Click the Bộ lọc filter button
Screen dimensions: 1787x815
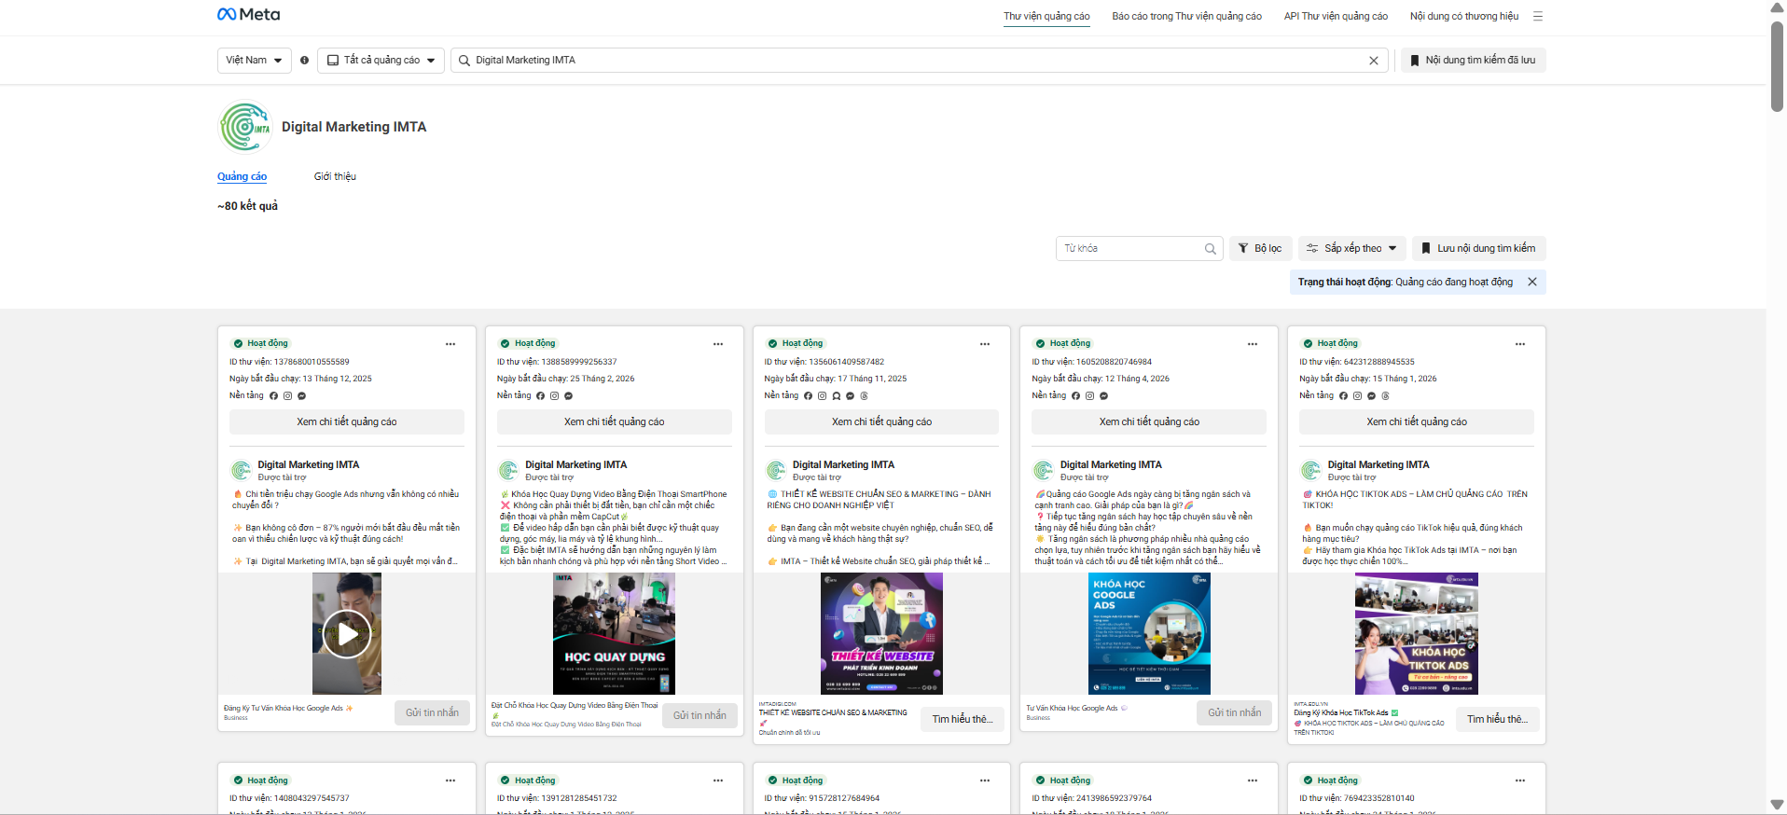pyautogui.click(x=1260, y=248)
